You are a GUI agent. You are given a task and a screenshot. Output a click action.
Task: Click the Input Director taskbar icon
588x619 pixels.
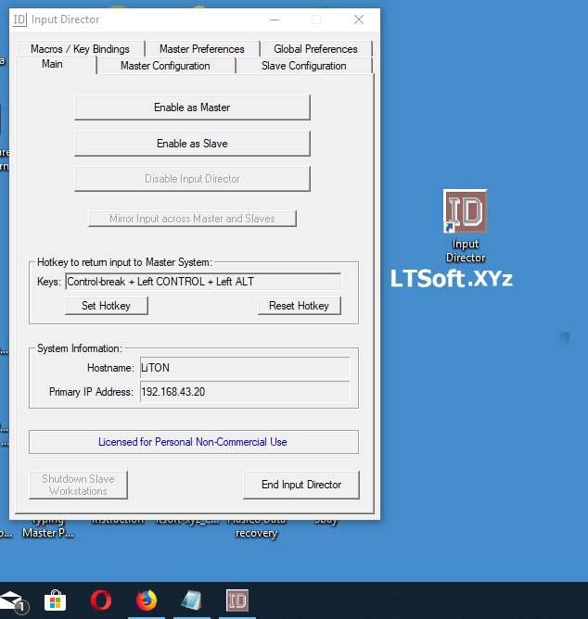237,600
